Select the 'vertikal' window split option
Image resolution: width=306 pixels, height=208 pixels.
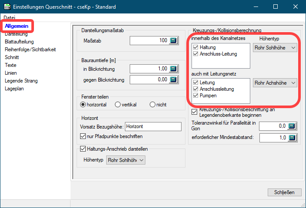click(118, 105)
